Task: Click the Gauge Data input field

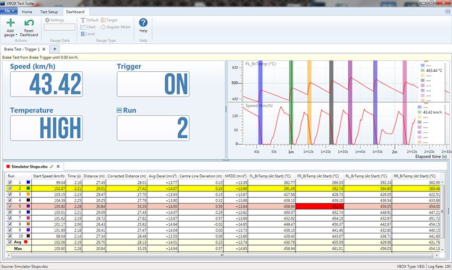Action: [x=60, y=27]
